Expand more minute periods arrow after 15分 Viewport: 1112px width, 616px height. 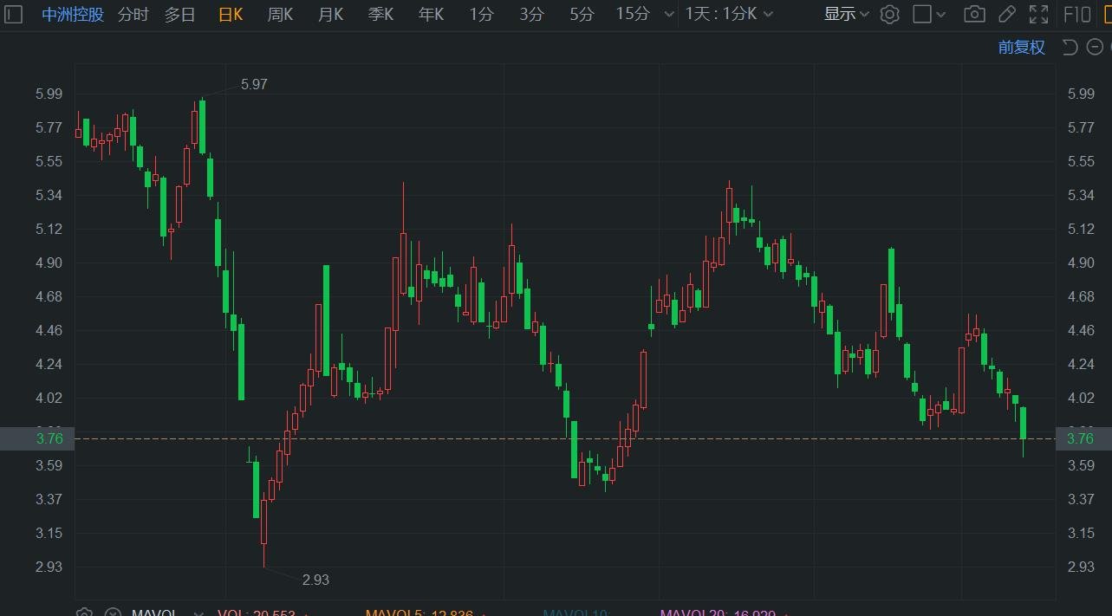tap(668, 15)
